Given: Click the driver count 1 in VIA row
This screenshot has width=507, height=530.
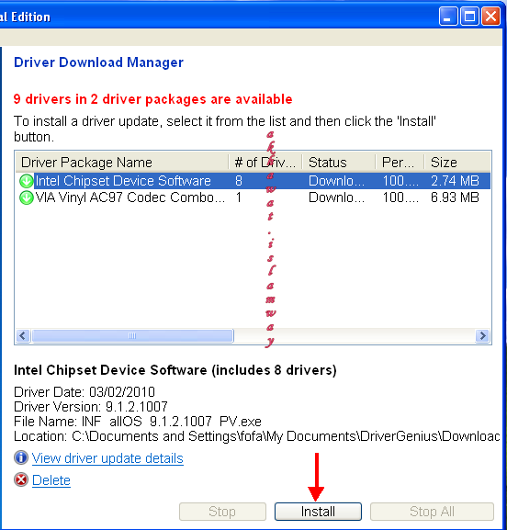Looking at the screenshot, I should pos(239,197).
